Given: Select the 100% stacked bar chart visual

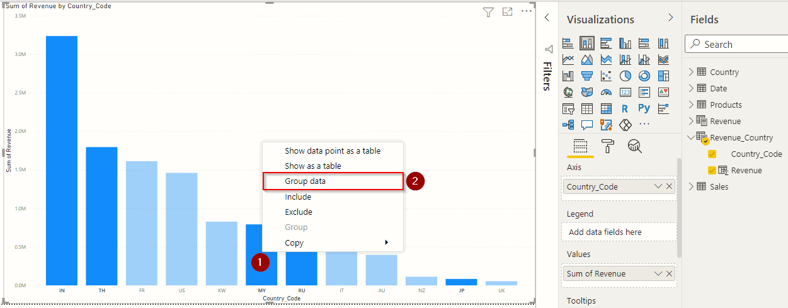Looking at the screenshot, I should [x=644, y=43].
